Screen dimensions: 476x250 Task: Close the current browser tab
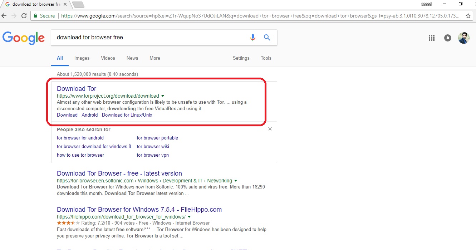(x=65, y=4)
